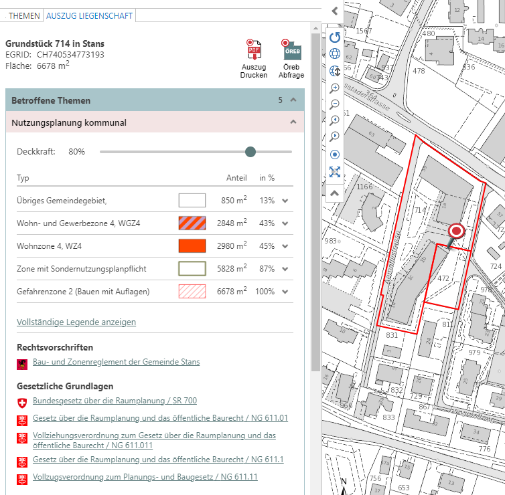
Task: Collapse the map toolbar with up chevron
Action: click(x=335, y=193)
